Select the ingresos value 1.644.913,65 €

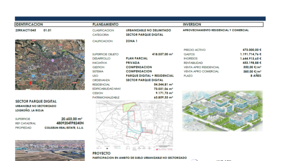click(x=251, y=59)
